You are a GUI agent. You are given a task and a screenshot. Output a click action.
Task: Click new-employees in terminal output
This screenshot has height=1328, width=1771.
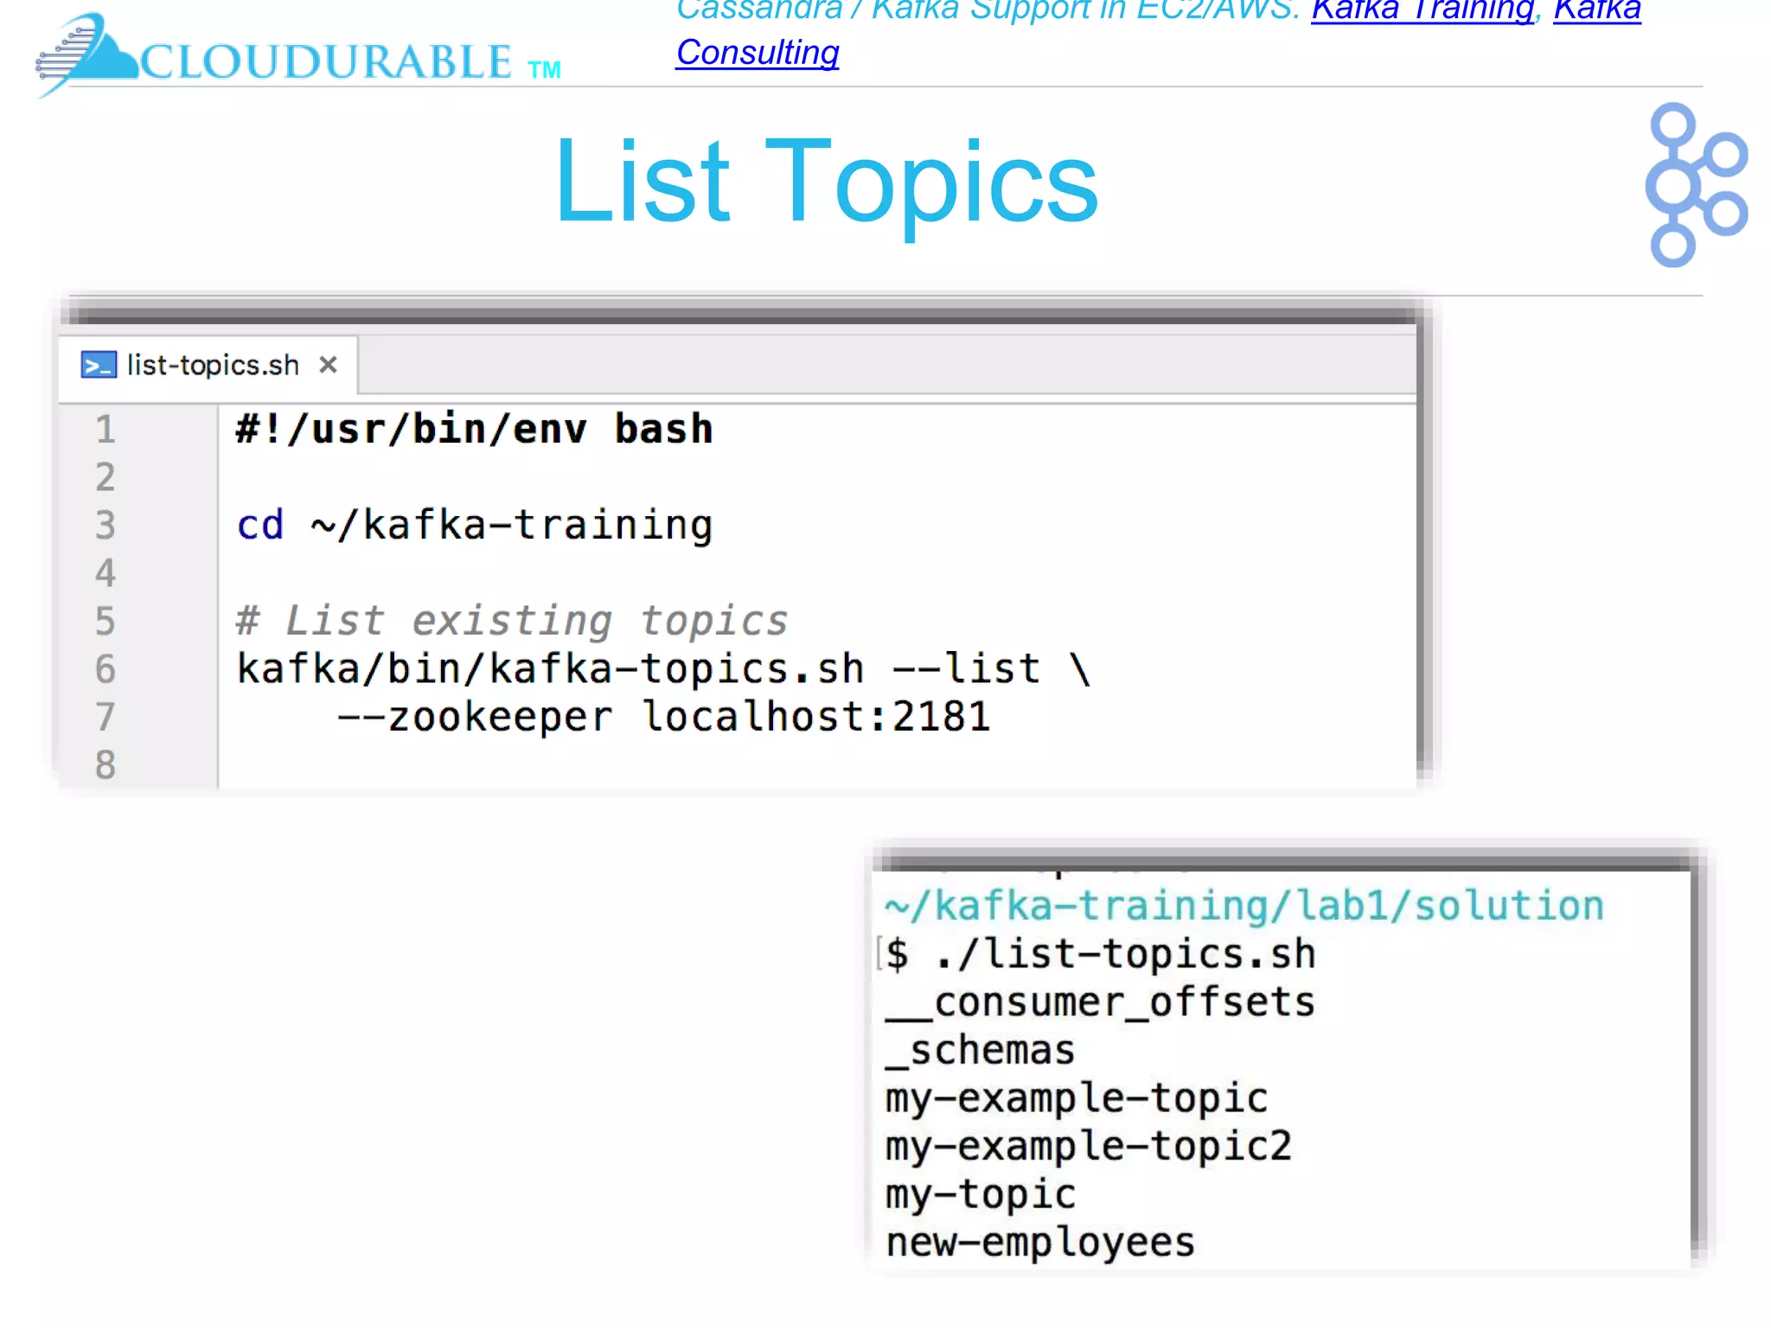coord(1039,1242)
